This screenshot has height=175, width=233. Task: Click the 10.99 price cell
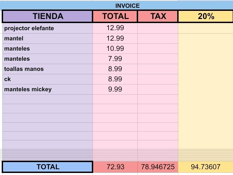pos(115,48)
